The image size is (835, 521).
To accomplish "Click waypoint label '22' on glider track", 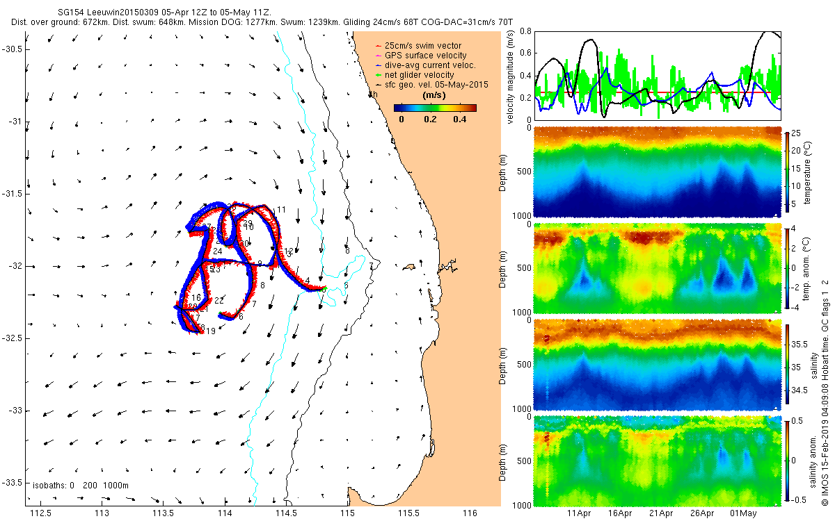I will (x=219, y=301).
